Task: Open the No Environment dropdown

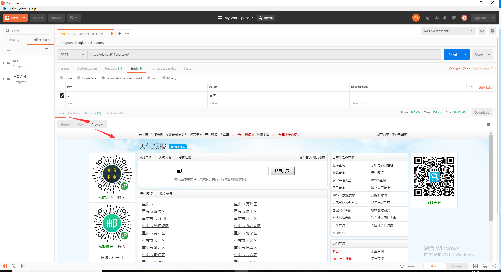Action: pyautogui.click(x=448, y=31)
